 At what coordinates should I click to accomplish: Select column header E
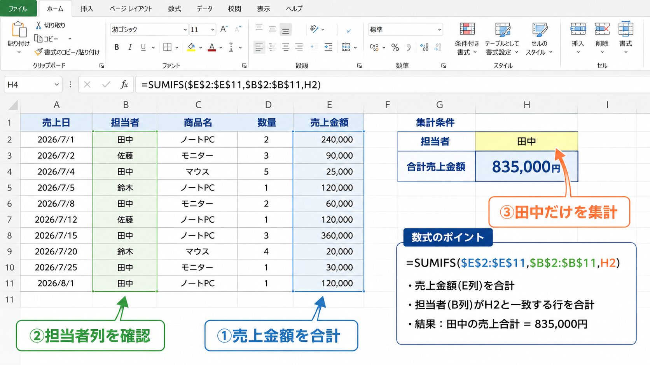(x=329, y=105)
